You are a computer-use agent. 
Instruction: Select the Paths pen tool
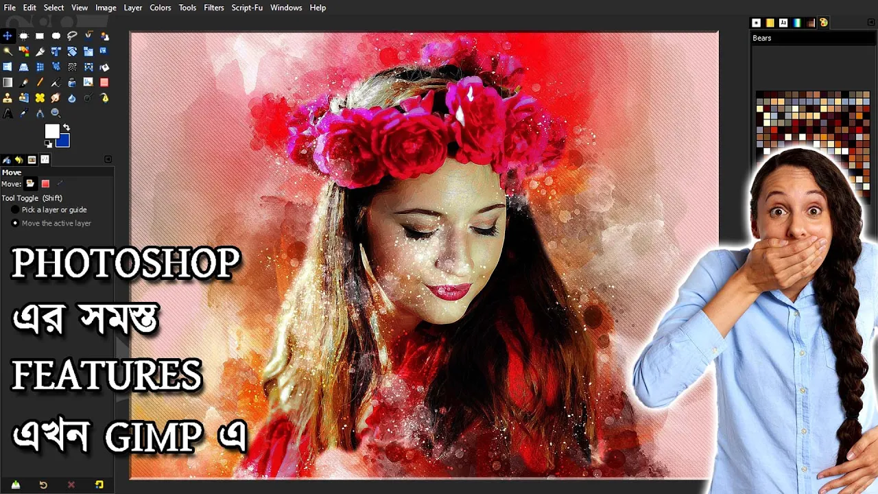click(104, 98)
